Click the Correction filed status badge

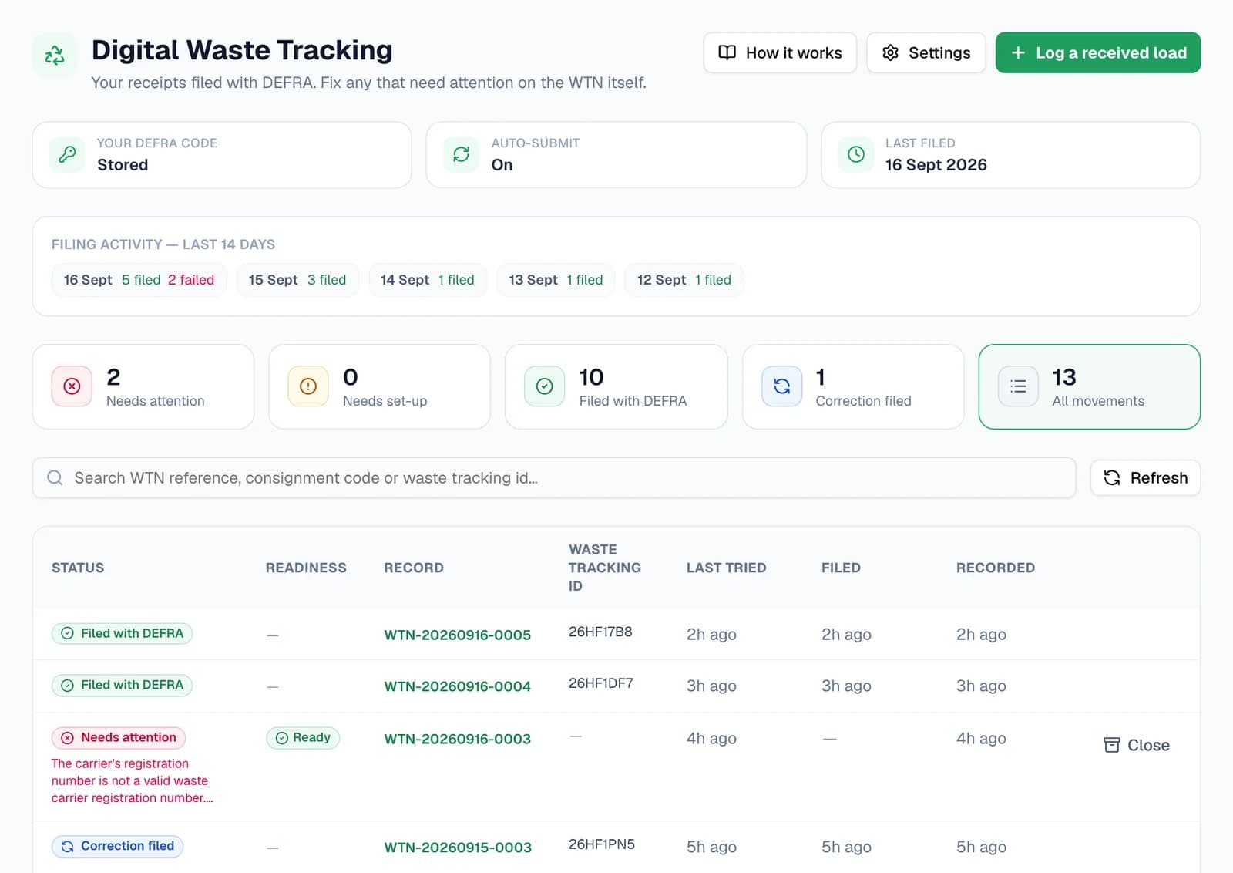[117, 846]
